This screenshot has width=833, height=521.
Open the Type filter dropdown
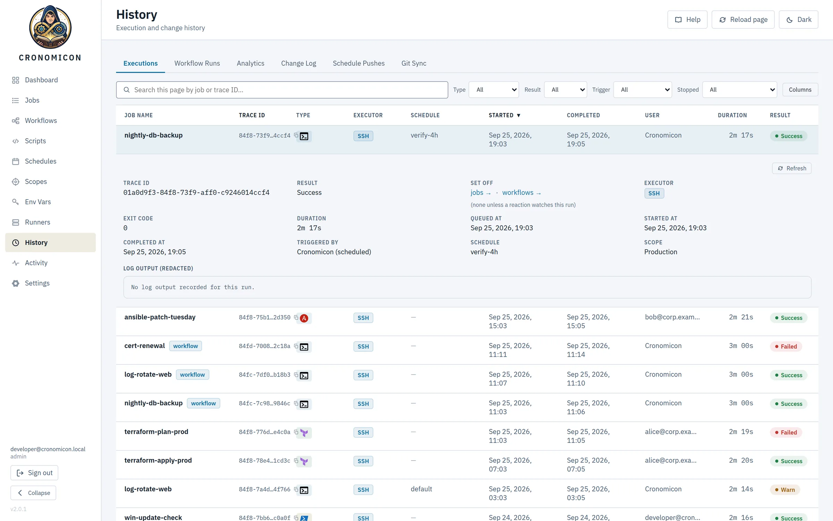(494, 90)
